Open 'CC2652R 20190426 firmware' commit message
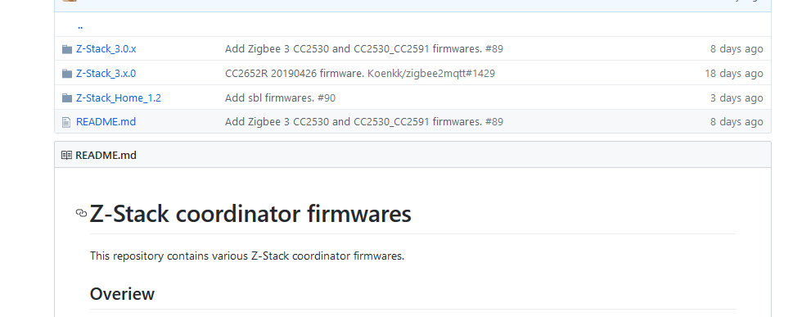 295,73
